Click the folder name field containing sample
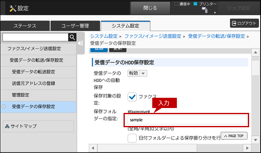This screenshot has height=153, width=261. [x=187, y=120]
